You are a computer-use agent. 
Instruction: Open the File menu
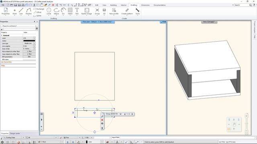pos(3,5)
